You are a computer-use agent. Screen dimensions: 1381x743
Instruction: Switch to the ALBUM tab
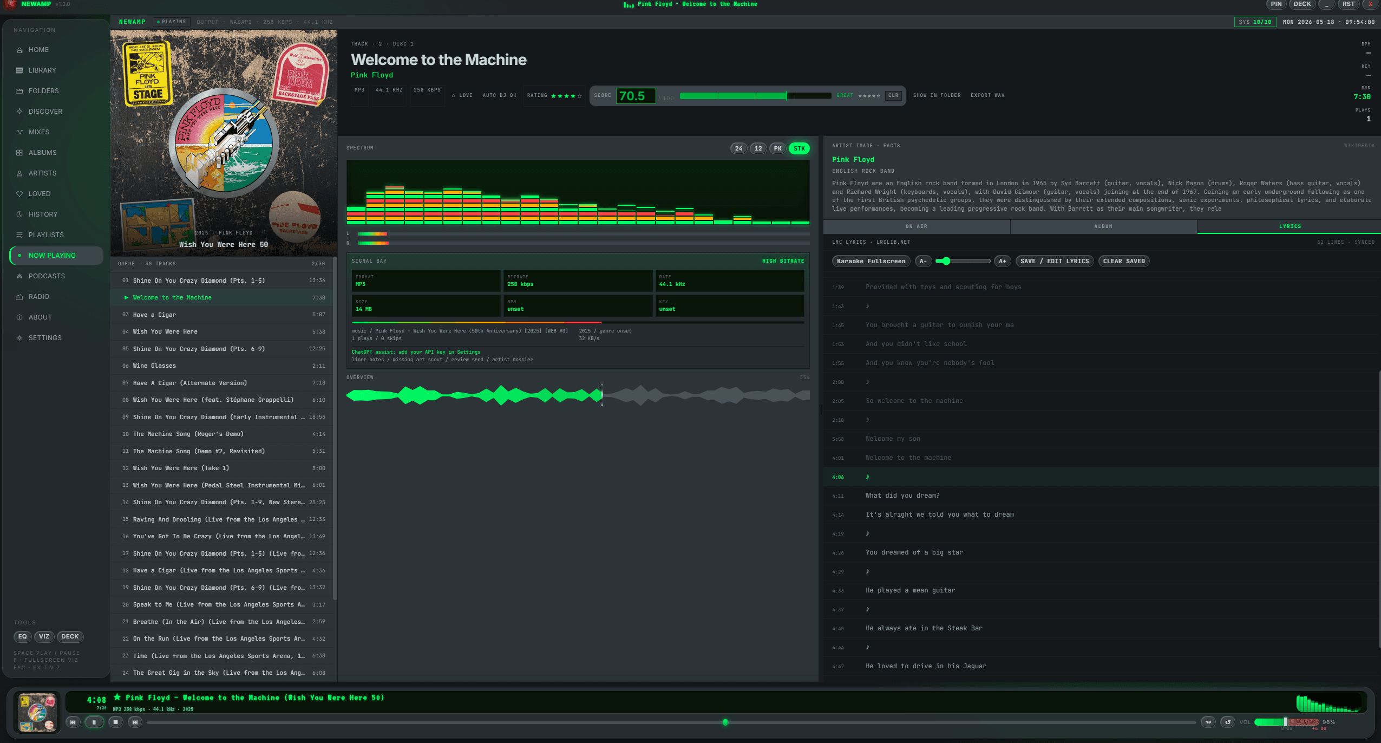click(x=1103, y=226)
